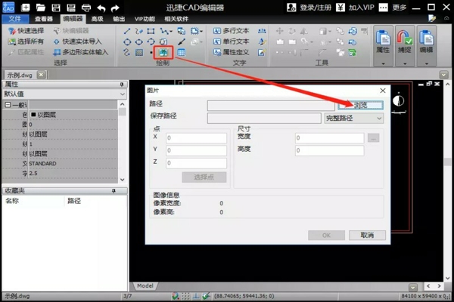Pin the Favorites panel
Screen dimensions: 454x302
point(113,191)
